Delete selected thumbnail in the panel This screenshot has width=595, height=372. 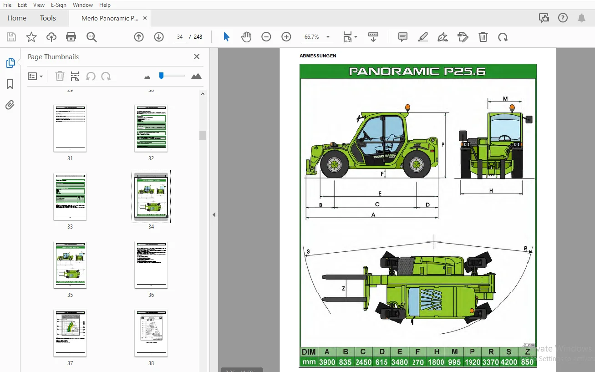[60, 76]
